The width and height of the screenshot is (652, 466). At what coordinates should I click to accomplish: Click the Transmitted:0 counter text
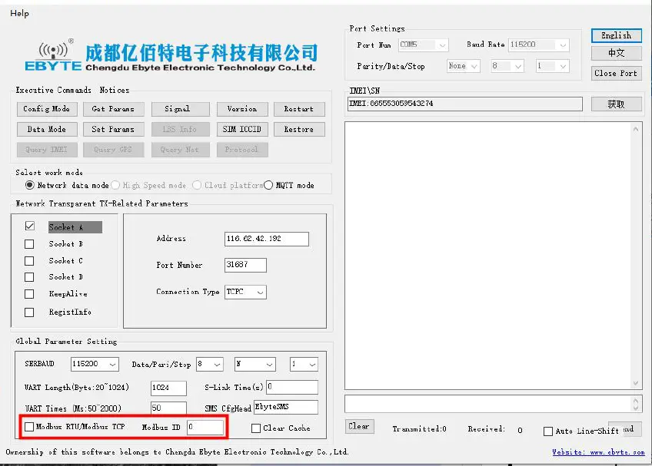[420, 429]
